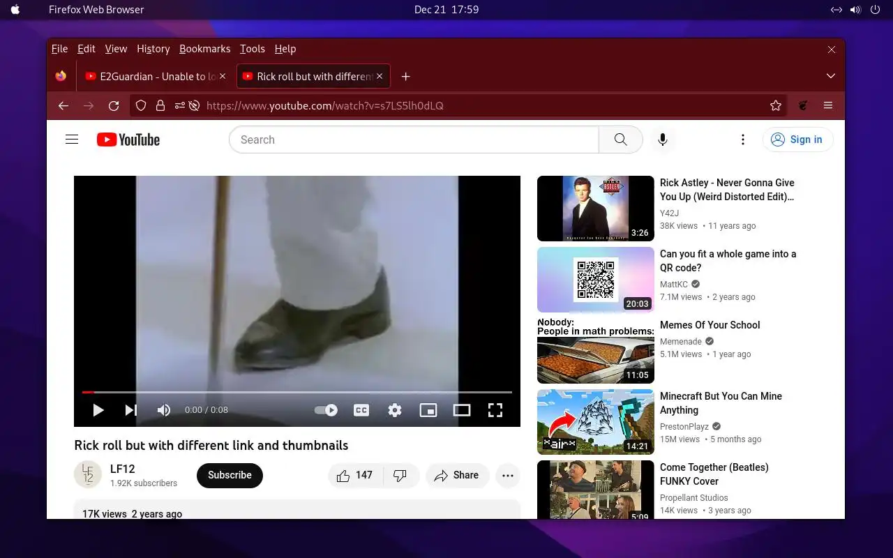Open the Bookmarks menu

tap(204, 49)
